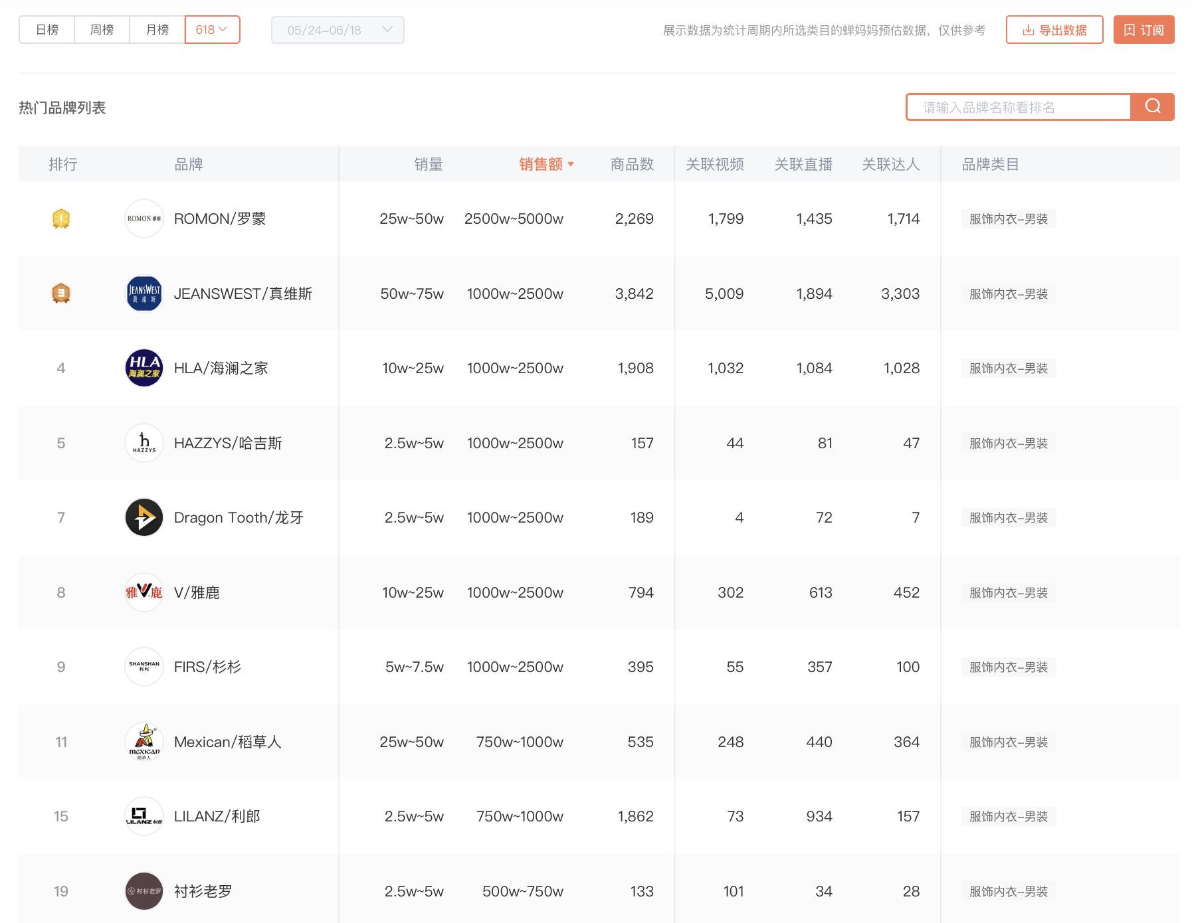
Task: Select the 月榜 tab
Action: click(157, 30)
